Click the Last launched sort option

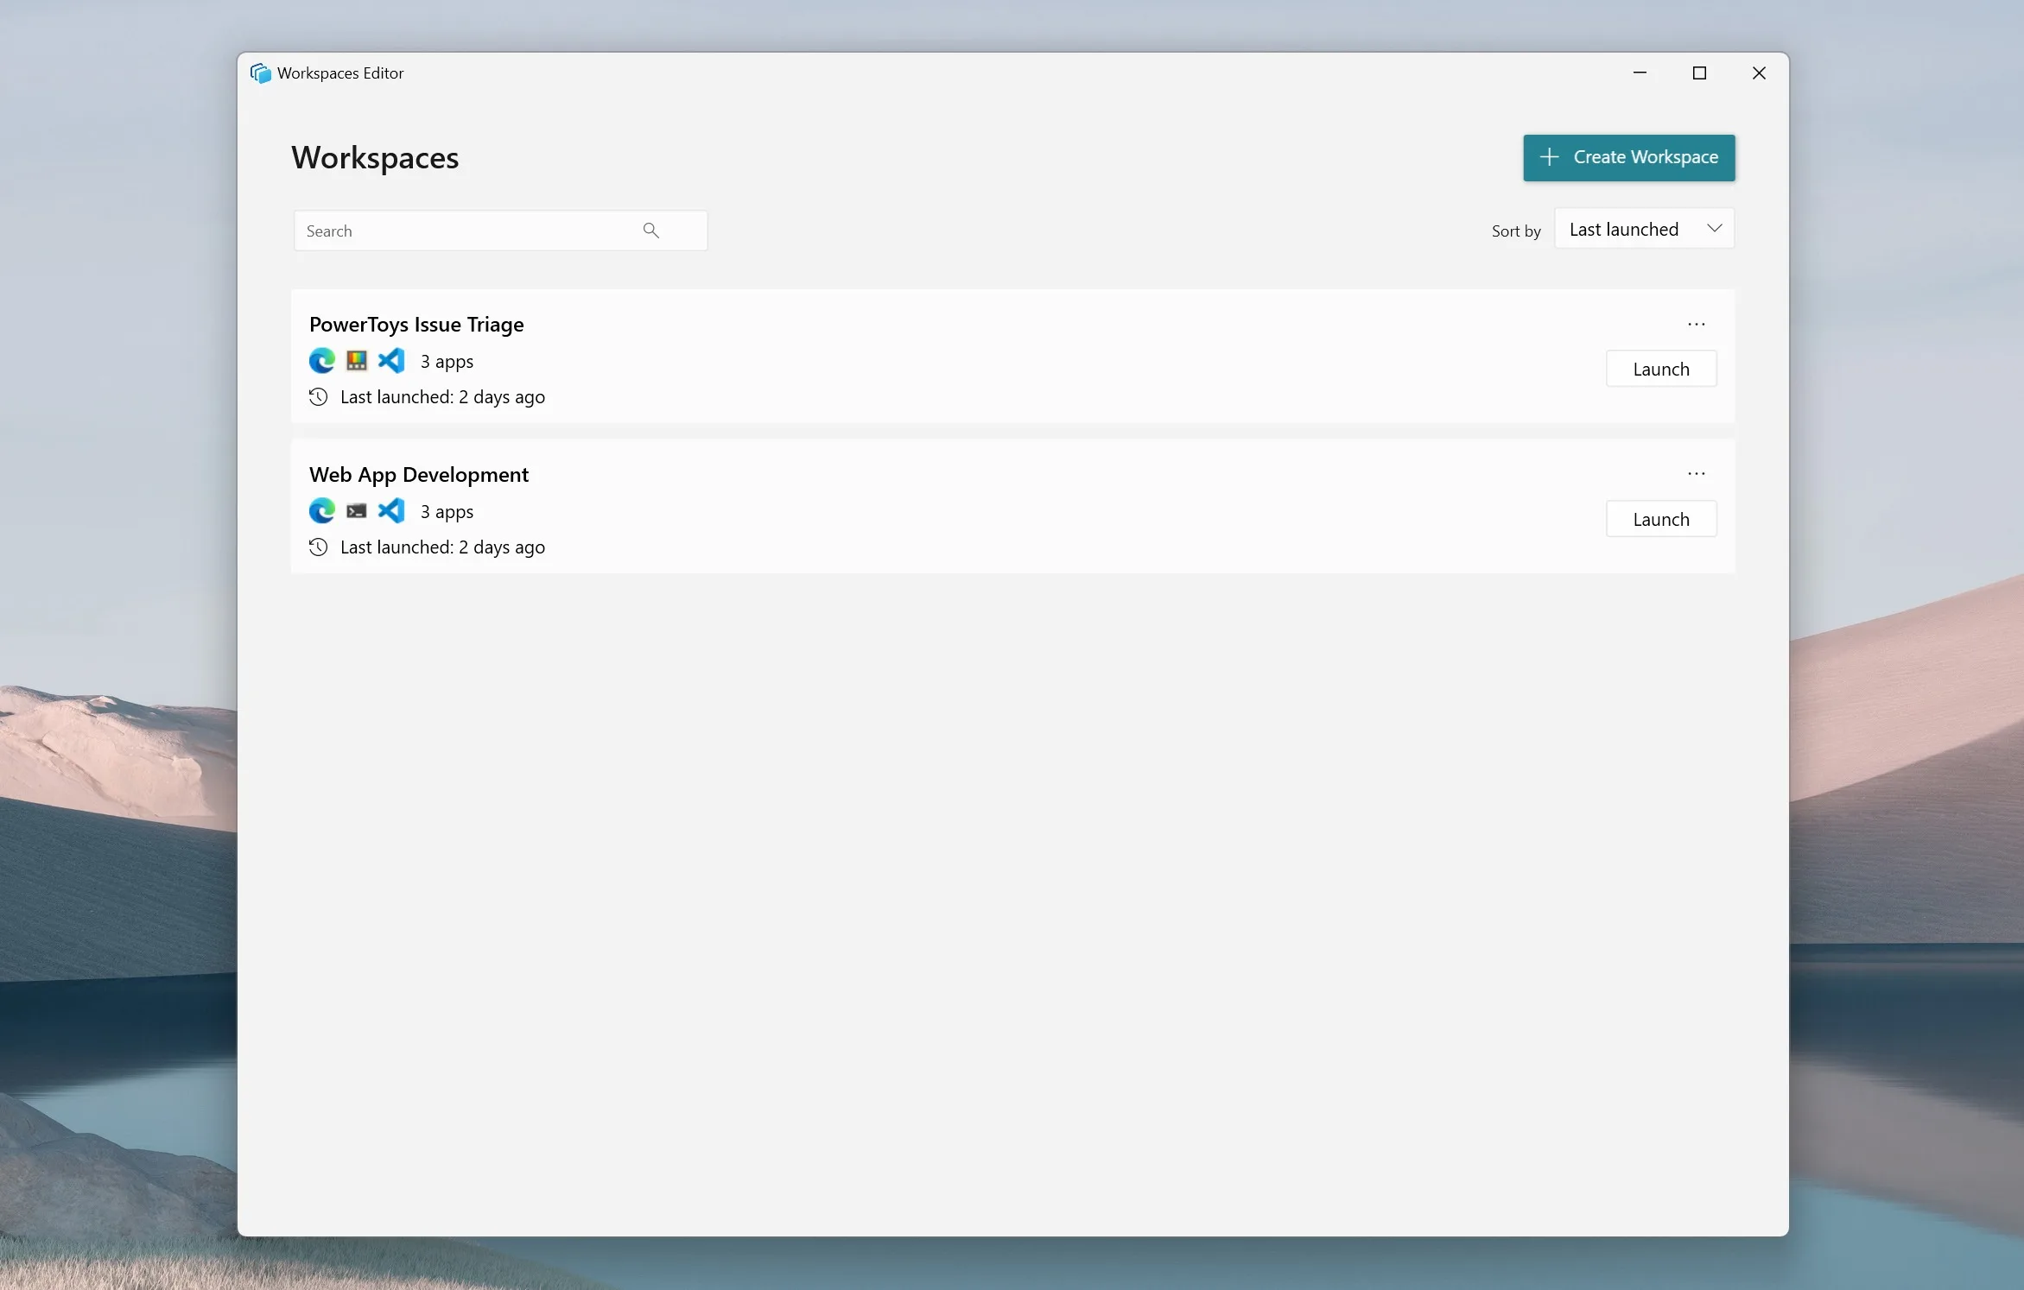pyautogui.click(x=1642, y=229)
